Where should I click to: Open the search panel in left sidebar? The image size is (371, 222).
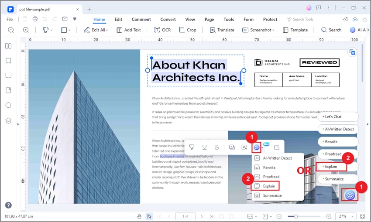point(8,105)
